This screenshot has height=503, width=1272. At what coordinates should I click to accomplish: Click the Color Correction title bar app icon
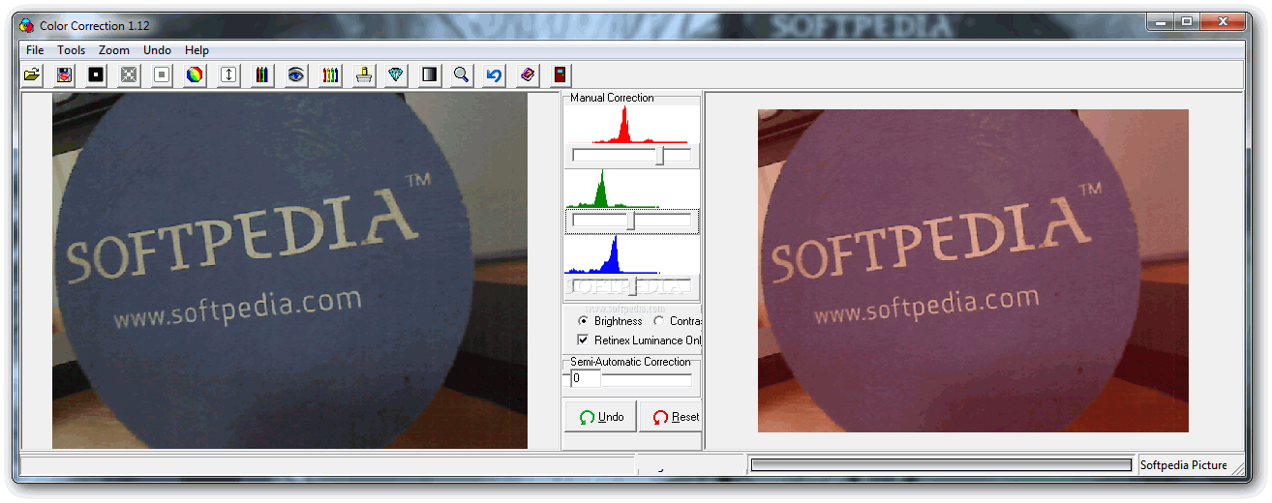coord(27,26)
